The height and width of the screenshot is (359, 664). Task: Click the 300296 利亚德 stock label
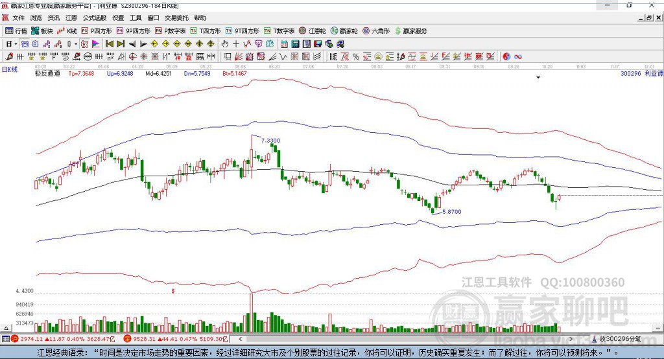[642, 74]
